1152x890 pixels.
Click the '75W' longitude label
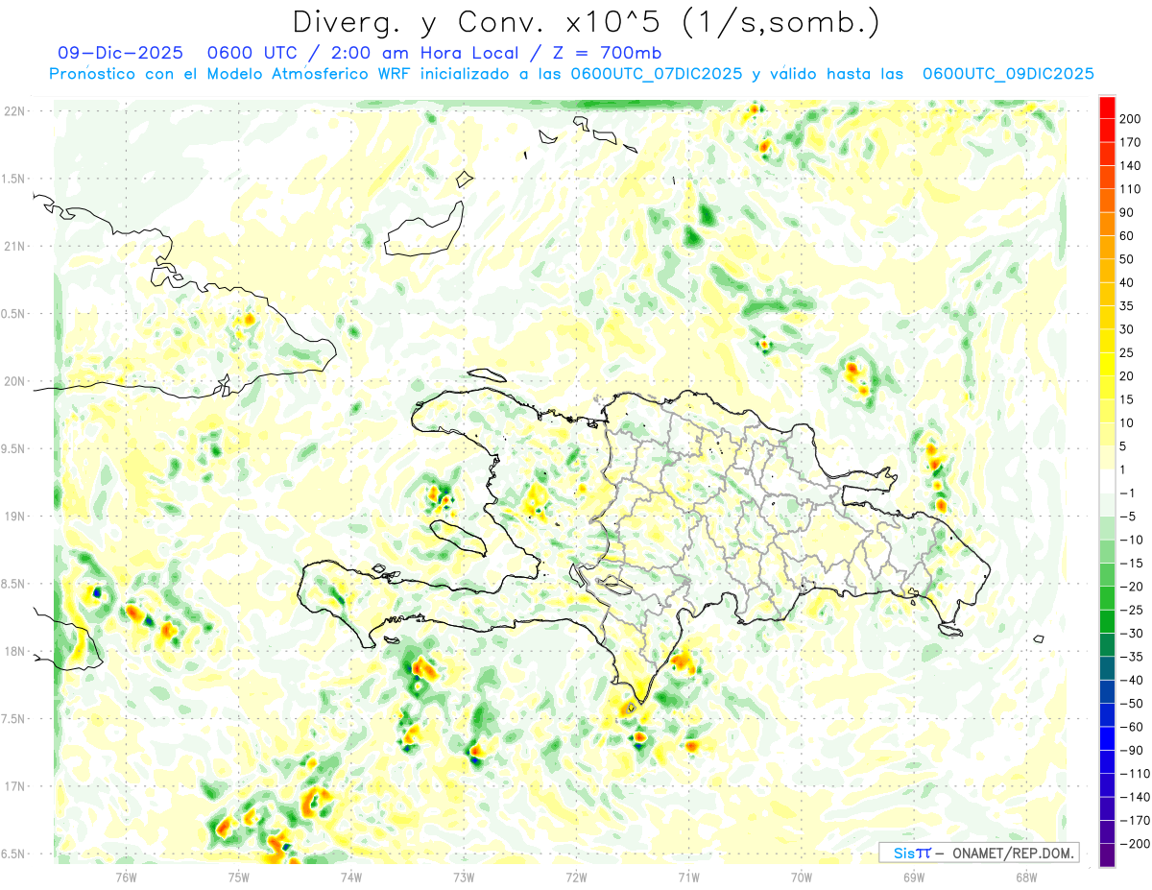(238, 878)
